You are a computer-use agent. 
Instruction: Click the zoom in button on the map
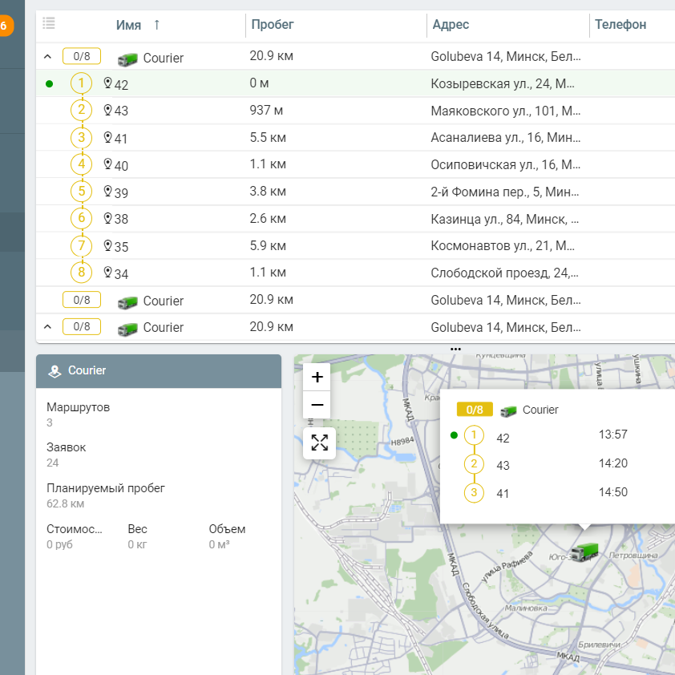click(317, 376)
